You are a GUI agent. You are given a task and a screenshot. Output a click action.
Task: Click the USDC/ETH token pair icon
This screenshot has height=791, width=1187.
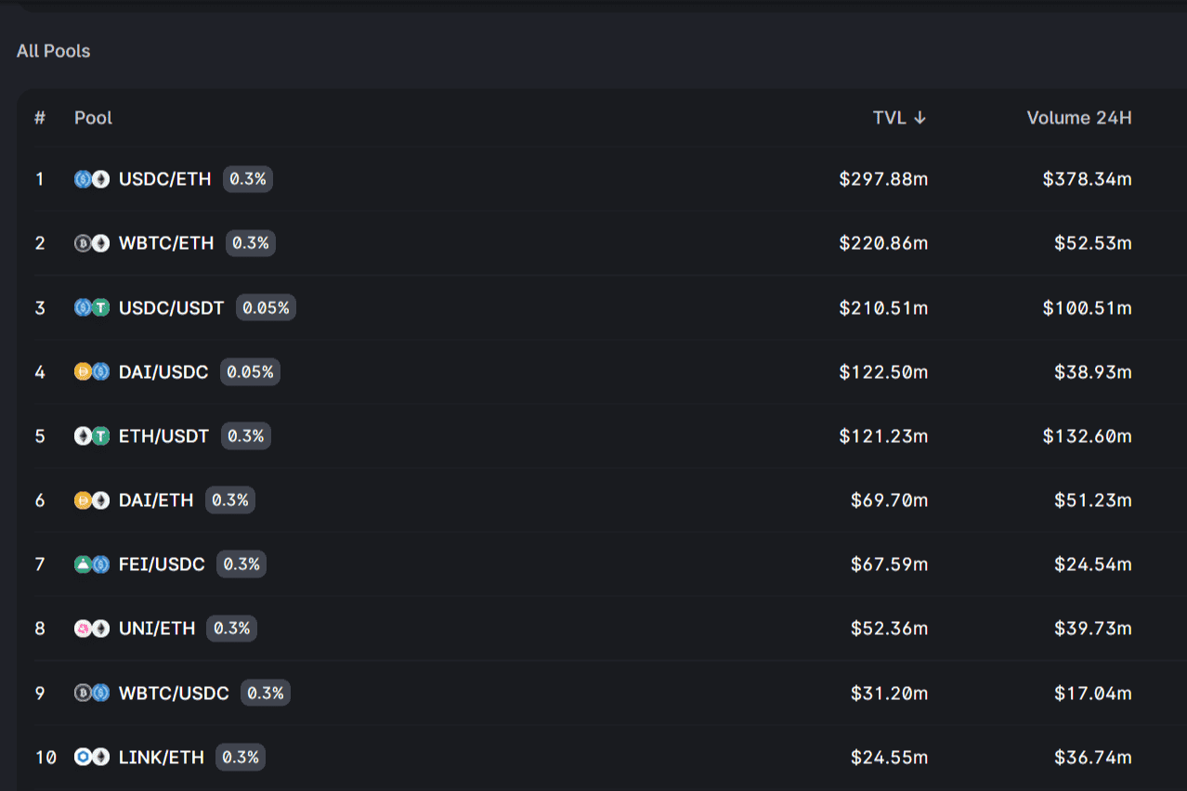[92, 179]
